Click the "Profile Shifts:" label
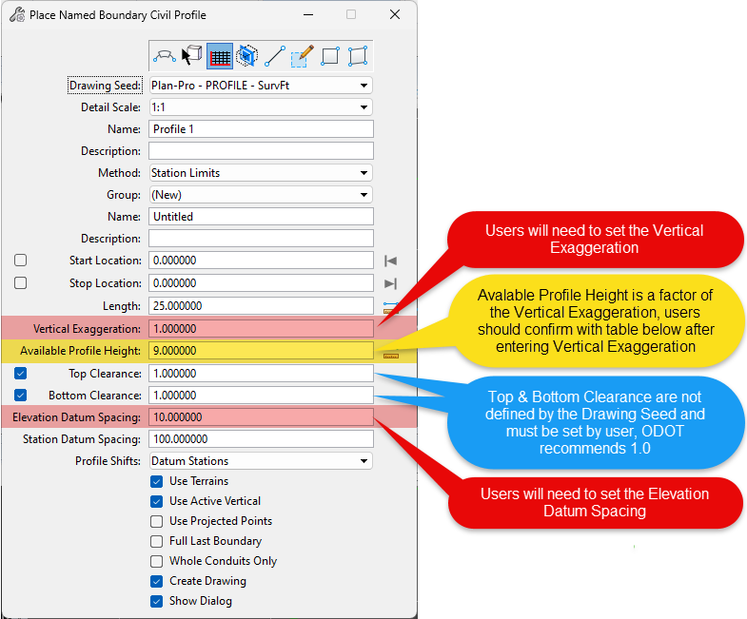This screenshot has height=619, width=747. (x=108, y=461)
